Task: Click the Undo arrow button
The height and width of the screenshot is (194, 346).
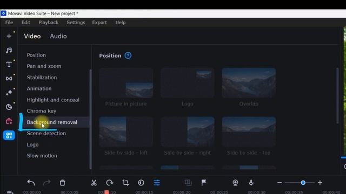Action: point(31,183)
